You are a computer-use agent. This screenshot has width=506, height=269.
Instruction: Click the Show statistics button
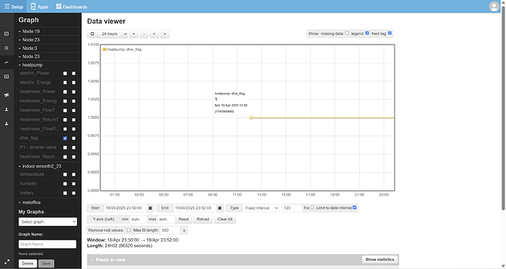(x=380, y=259)
